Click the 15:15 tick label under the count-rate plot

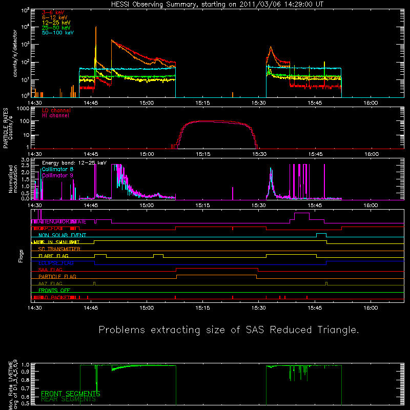coord(202,103)
